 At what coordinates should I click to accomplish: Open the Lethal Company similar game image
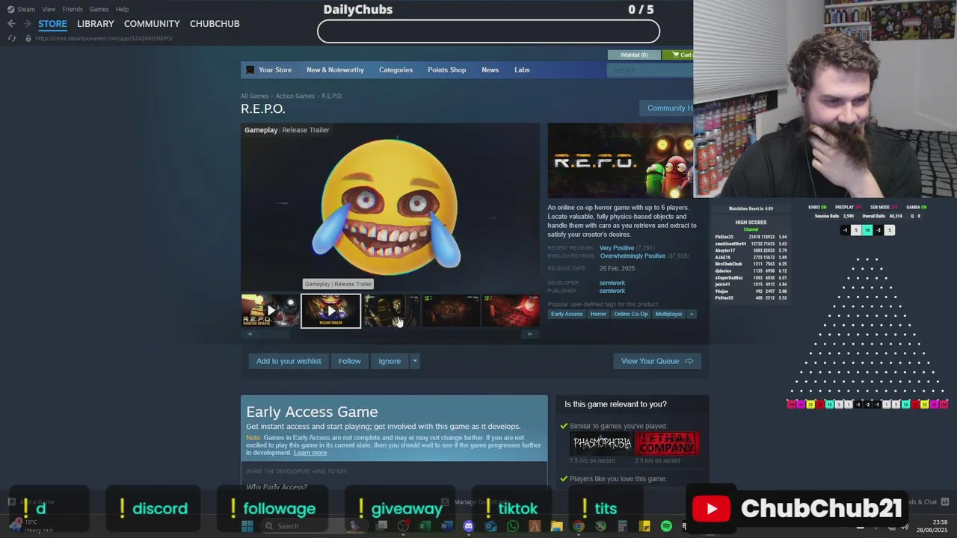tap(667, 443)
